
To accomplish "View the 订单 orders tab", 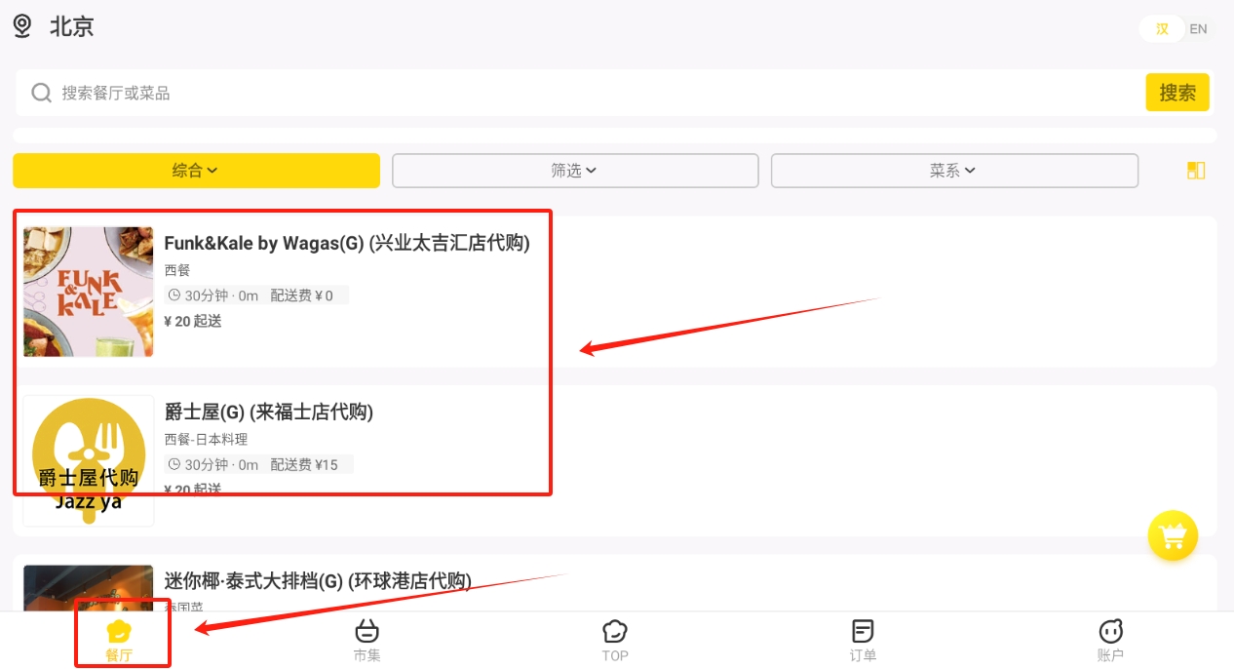I will [863, 640].
